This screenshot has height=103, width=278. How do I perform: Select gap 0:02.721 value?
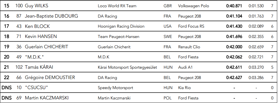[x=256, y=57]
